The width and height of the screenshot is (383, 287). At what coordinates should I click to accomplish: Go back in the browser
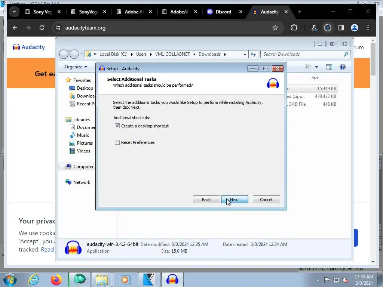coord(15,28)
